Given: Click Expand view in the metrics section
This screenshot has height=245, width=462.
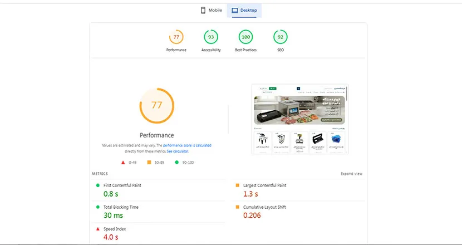Looking at the screenshot, I should point(351,174).
